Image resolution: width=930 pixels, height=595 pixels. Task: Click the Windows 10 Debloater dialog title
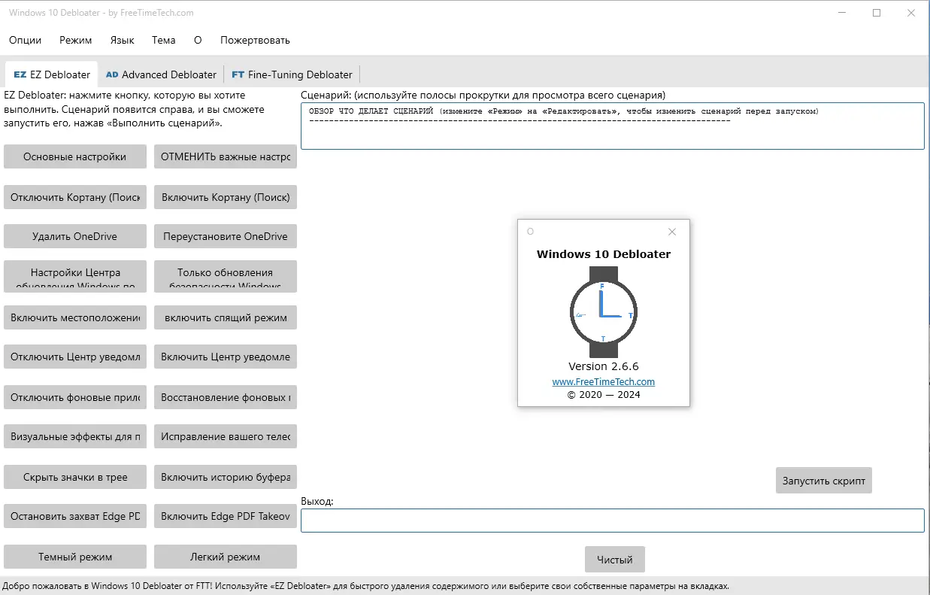coord(604,253)
